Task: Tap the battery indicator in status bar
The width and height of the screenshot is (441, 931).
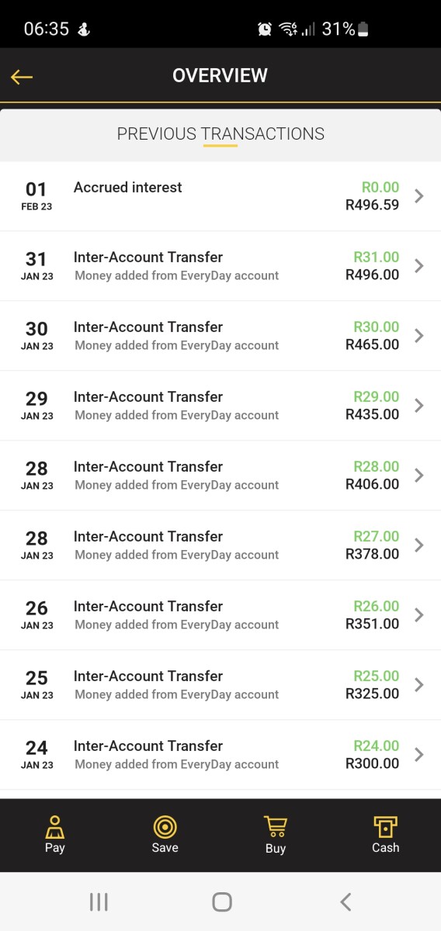Action: (x=364, y=29)
